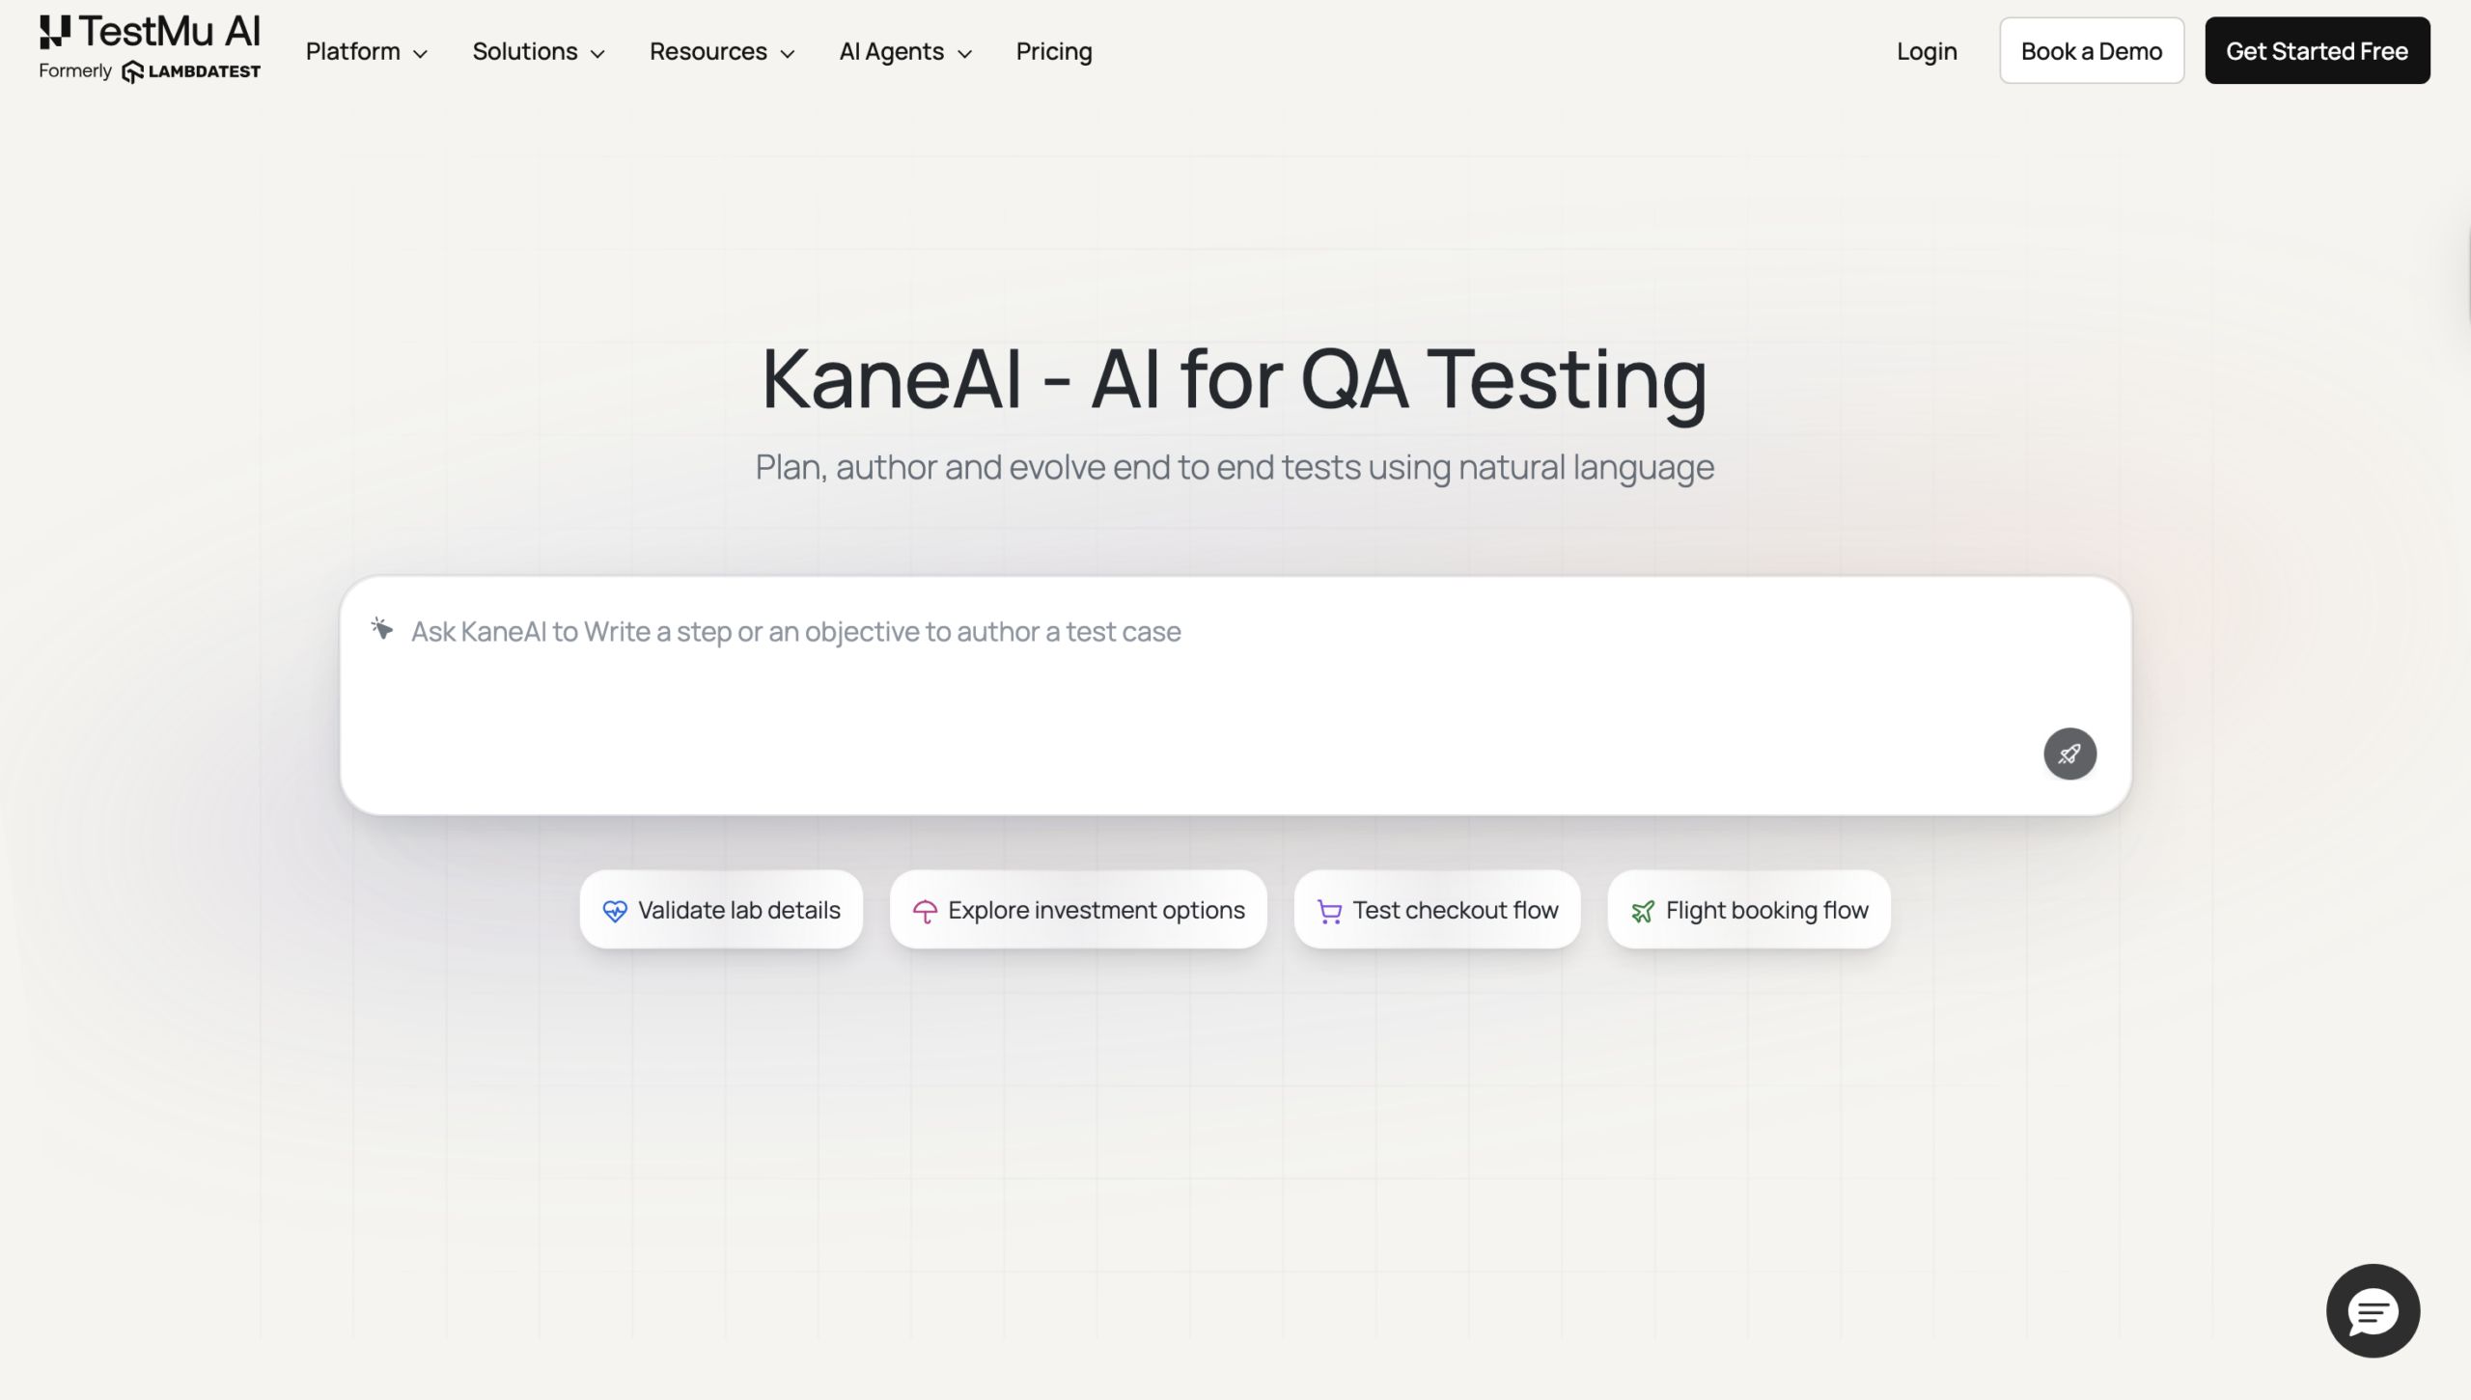Expand the Platform dropdown menu
This screenshot has height=1400, width=2471.
click(366, 51)
